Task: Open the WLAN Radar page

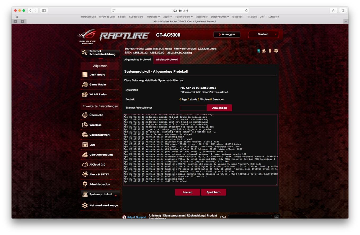Action: pos(100,94)
